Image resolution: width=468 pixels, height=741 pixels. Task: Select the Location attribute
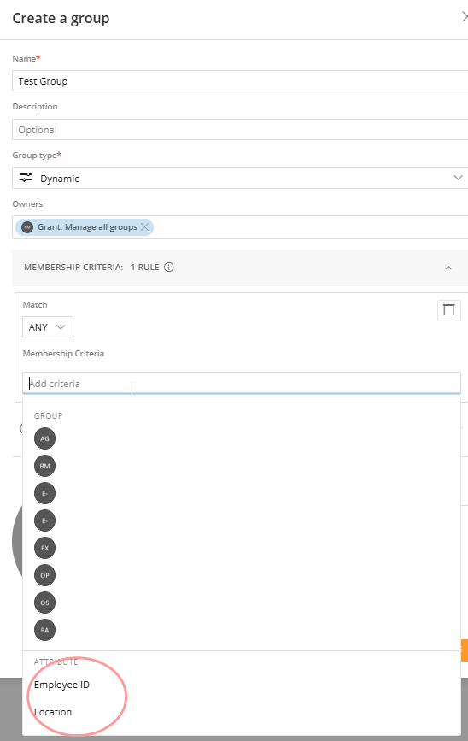pyautogui.click(x=53, y=712)
